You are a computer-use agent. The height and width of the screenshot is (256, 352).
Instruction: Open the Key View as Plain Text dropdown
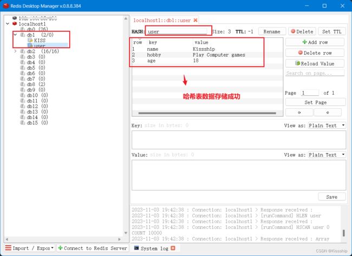click(327, 126)
